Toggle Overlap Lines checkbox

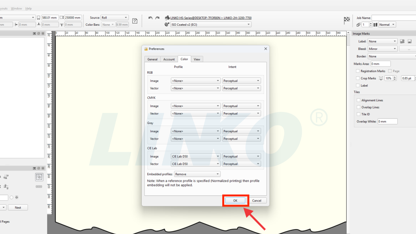pos(358,107)
